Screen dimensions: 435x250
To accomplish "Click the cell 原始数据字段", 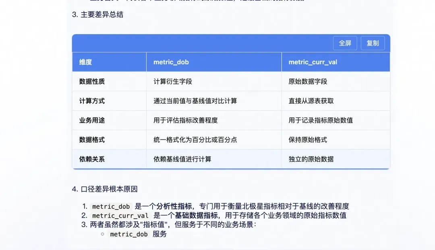I will point(308,82).
